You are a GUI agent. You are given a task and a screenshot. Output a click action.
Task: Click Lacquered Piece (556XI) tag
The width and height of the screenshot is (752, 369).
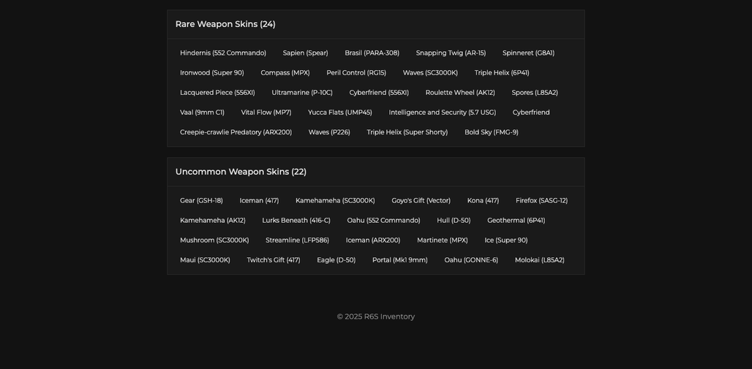218,93
